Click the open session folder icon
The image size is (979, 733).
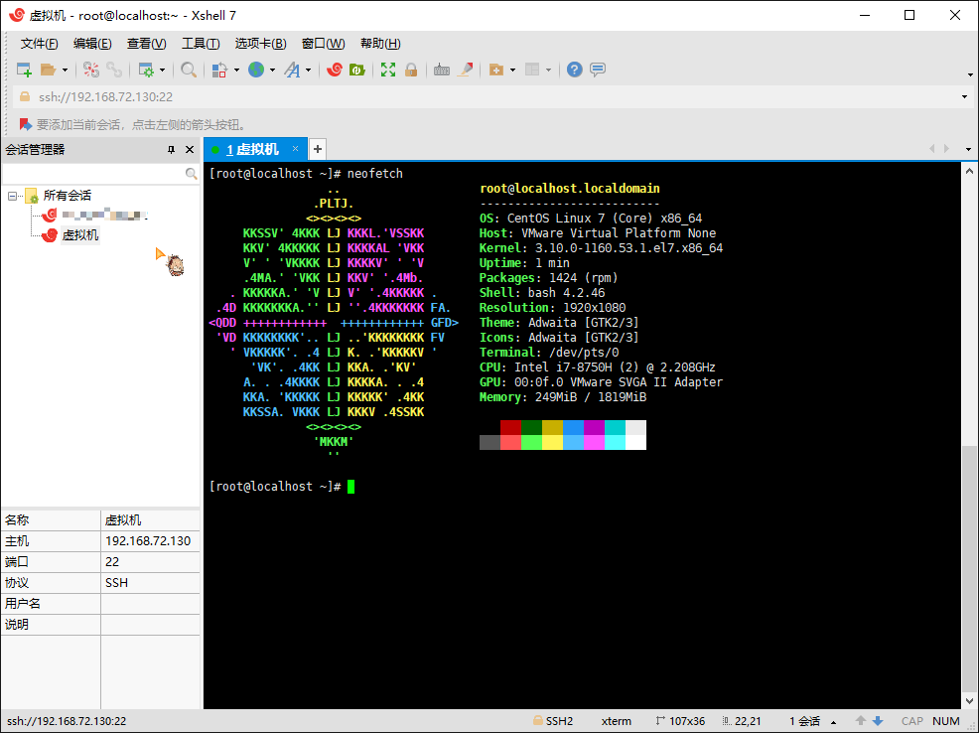[48, 70]
